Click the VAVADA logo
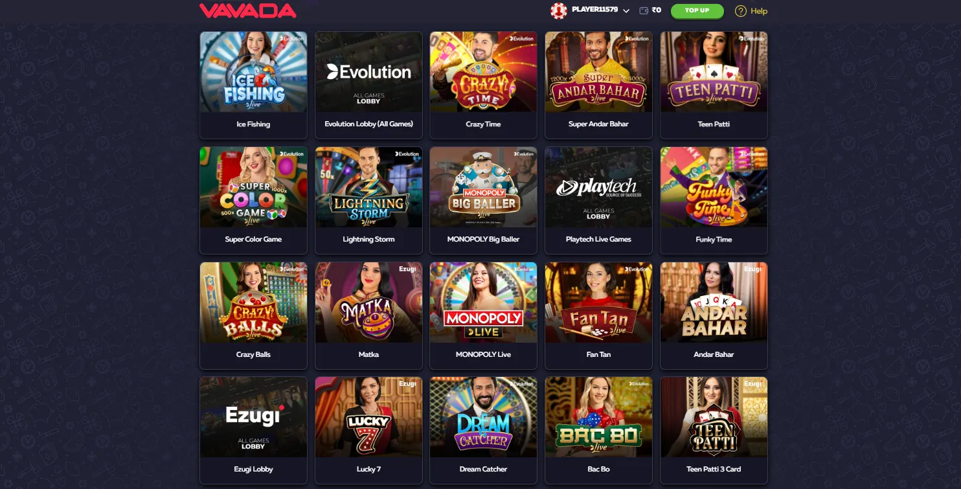 (x=248, y=10)
